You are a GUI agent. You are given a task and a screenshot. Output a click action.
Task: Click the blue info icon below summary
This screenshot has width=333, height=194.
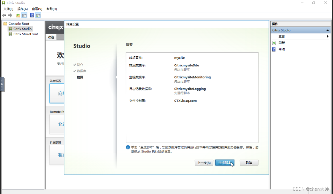[128, 147]
